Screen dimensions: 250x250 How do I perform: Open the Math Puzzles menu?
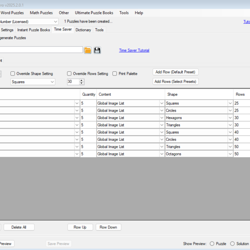[x=41, y=13]
